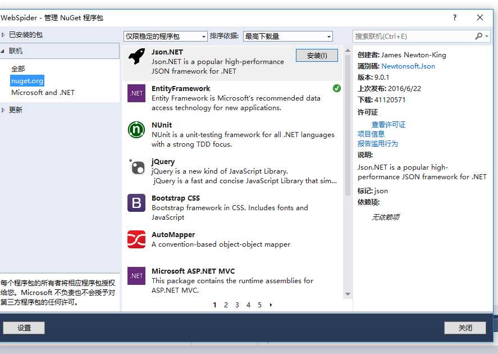Select the AutoMapper package title
The width and height of the screenshot is (498, 354).
tap(173, 234)
